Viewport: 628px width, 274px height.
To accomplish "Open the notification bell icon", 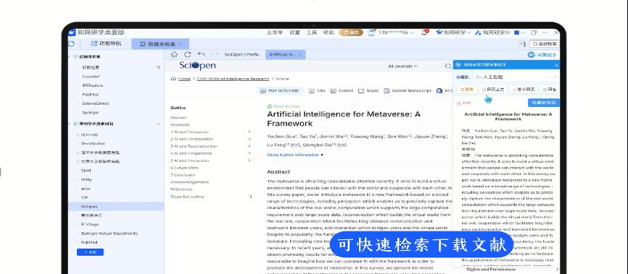I will 424,33.
